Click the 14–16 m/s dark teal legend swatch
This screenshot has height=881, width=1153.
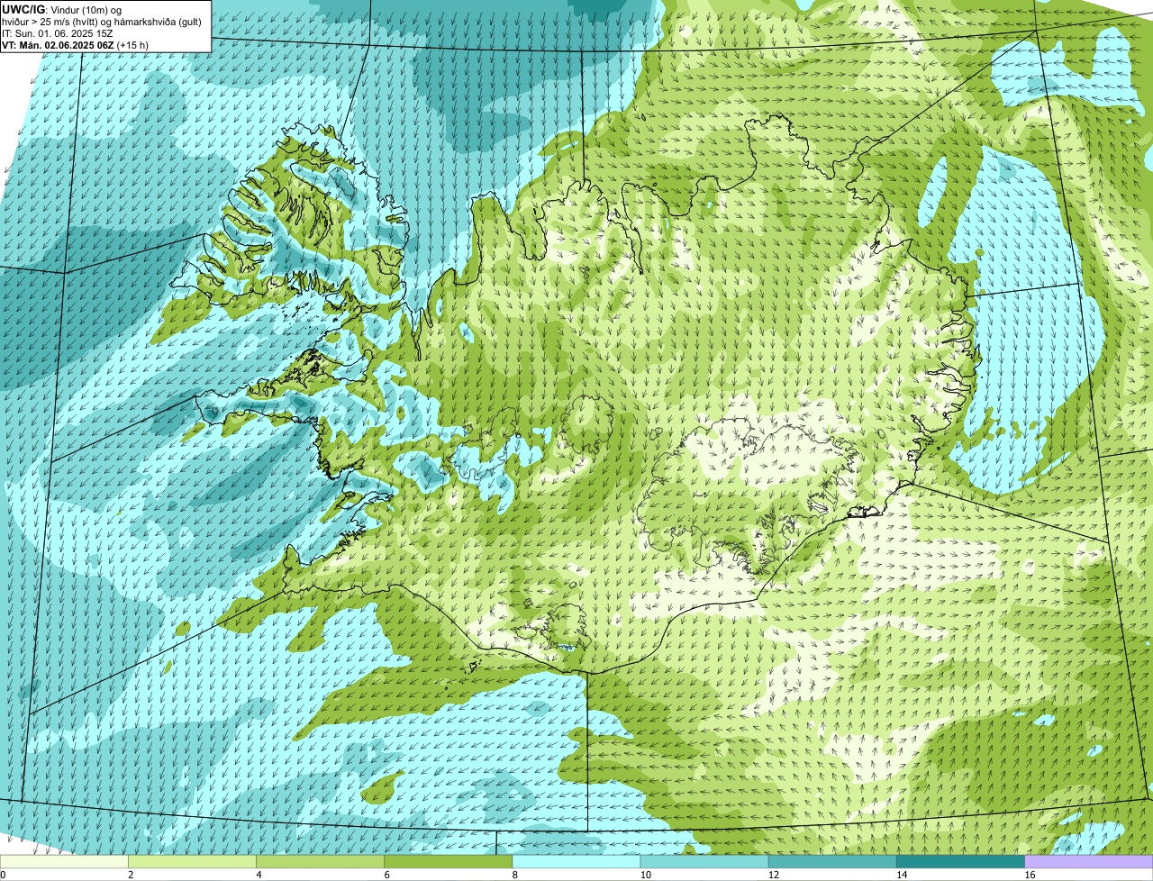point(960,862)
